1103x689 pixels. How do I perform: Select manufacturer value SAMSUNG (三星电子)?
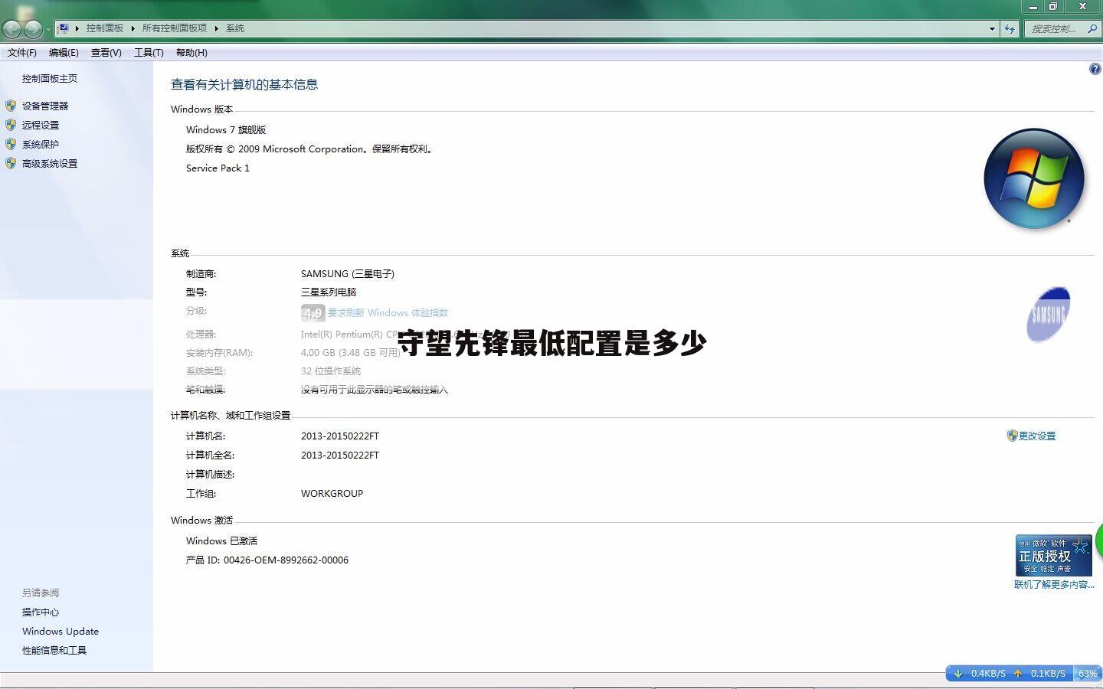(x=348, y=274)
